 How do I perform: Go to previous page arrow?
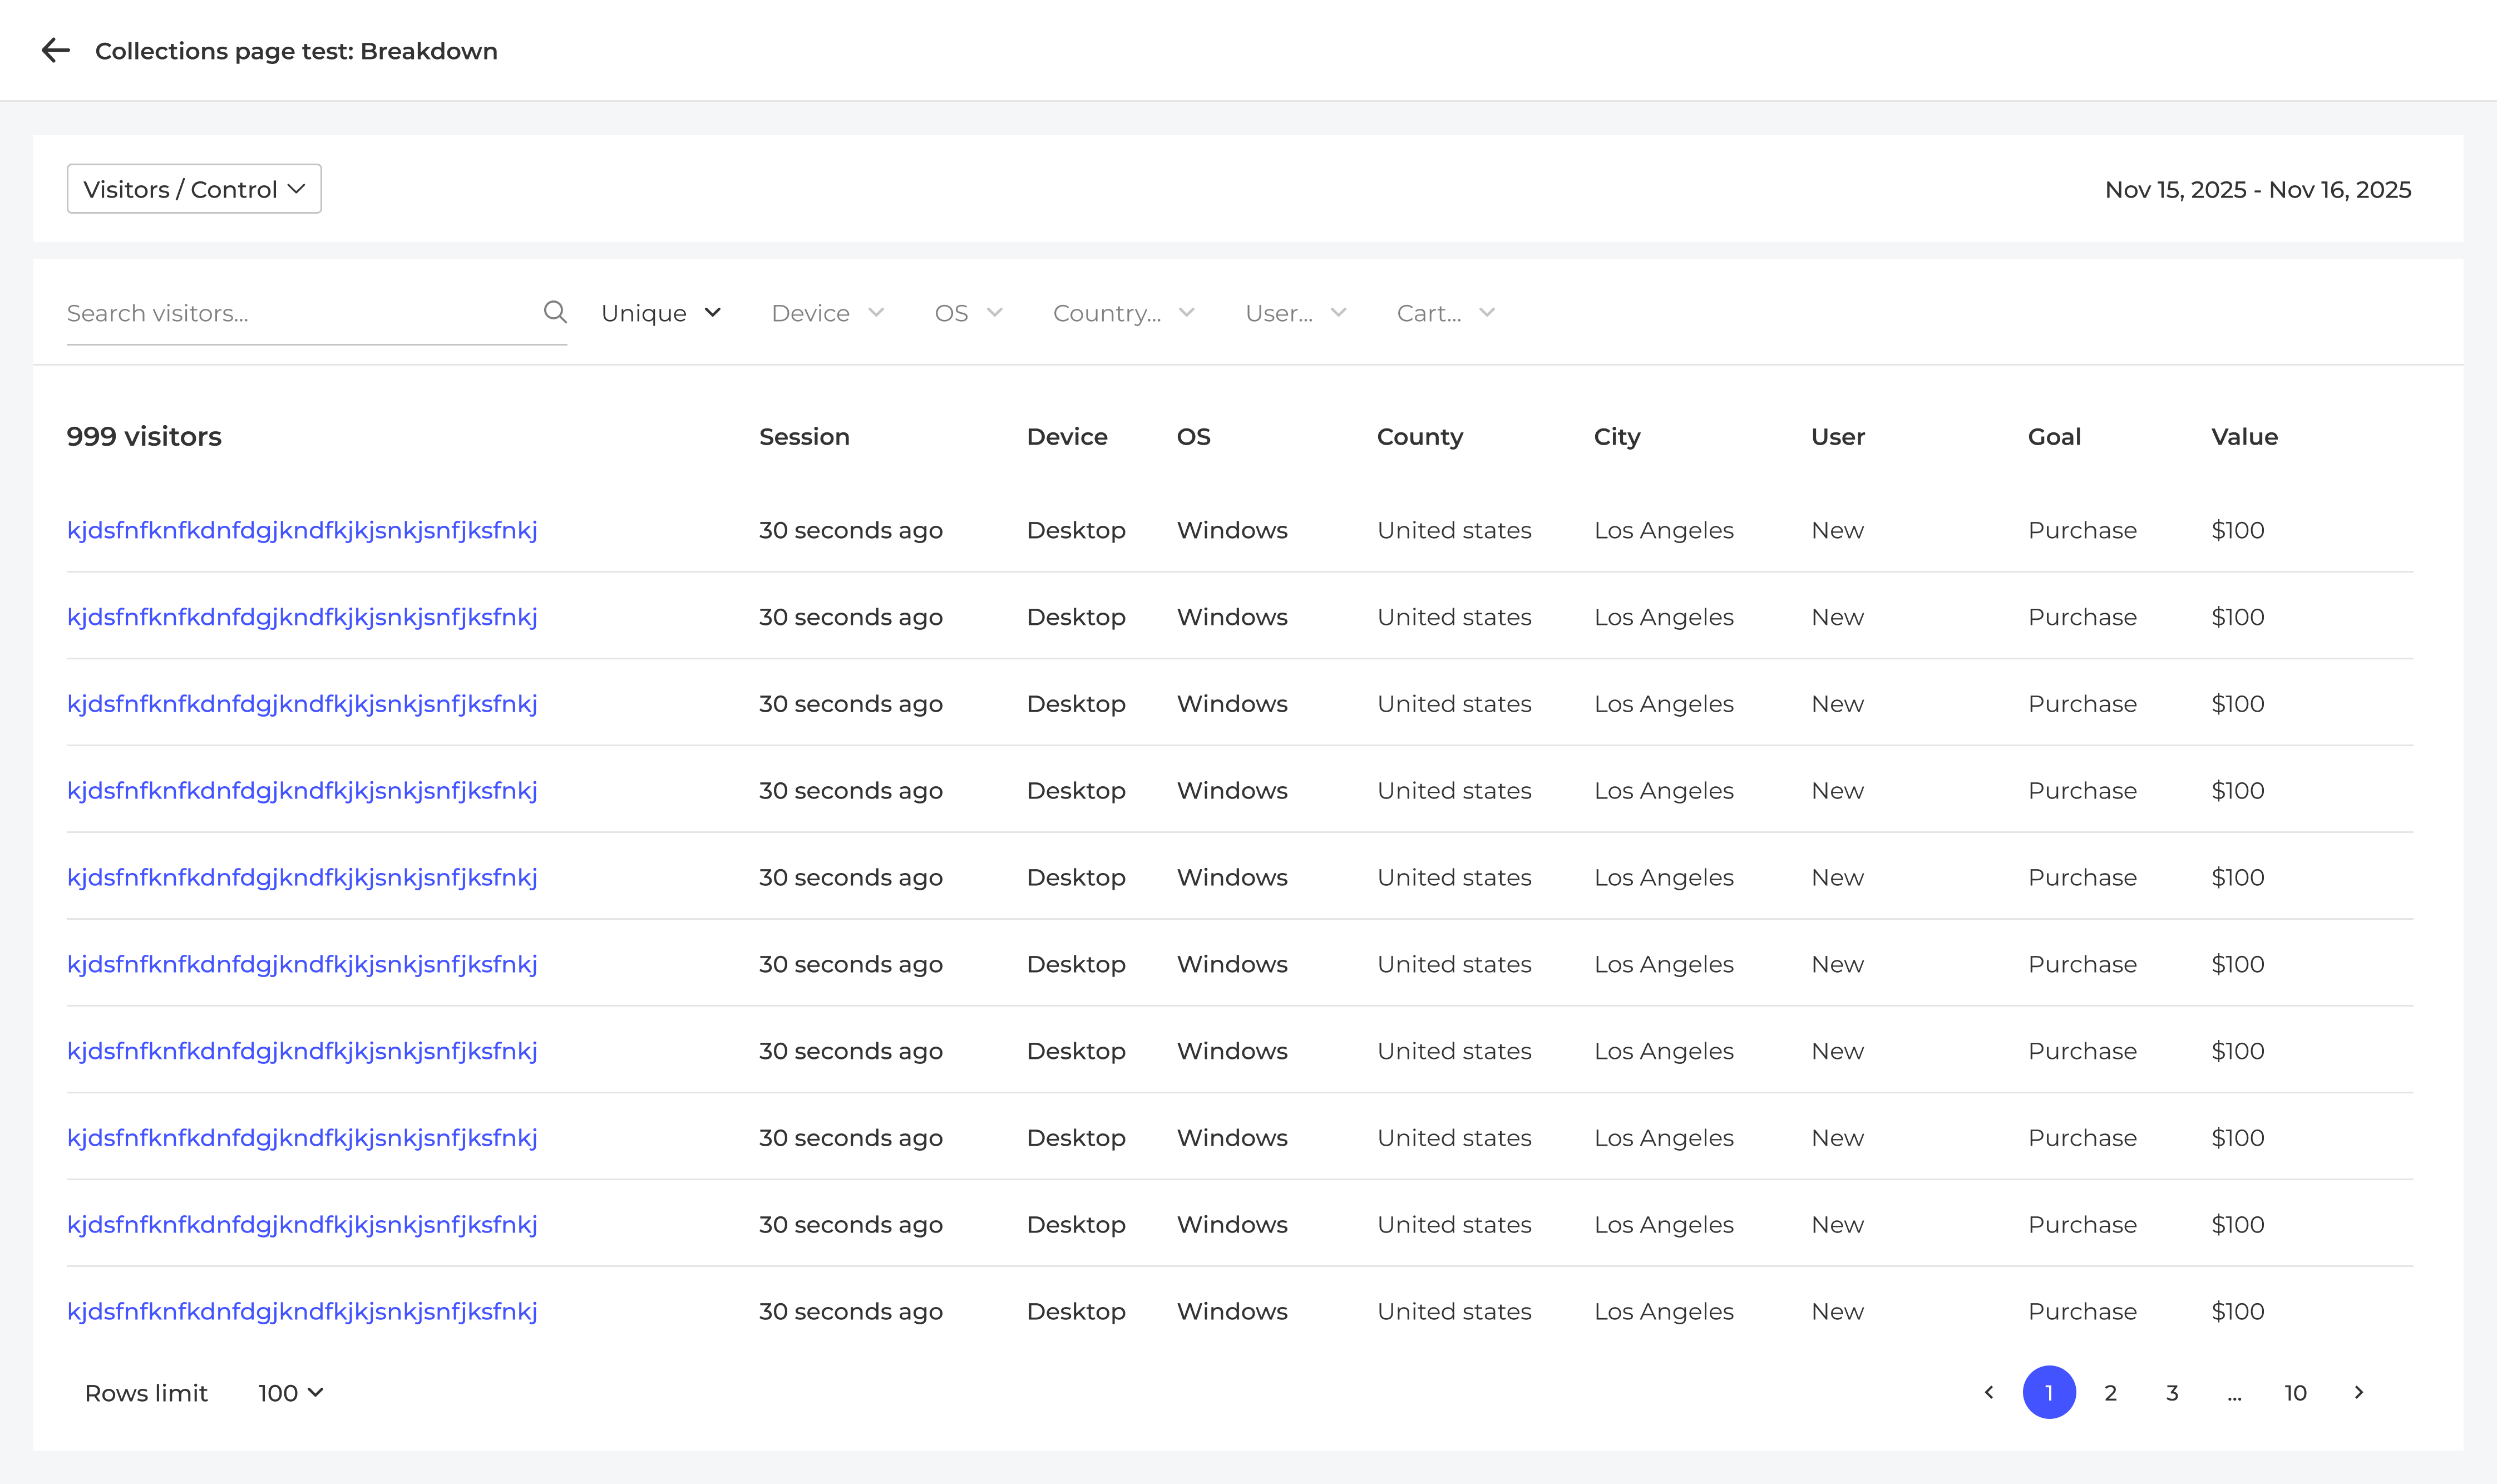coord(1988,1392)
